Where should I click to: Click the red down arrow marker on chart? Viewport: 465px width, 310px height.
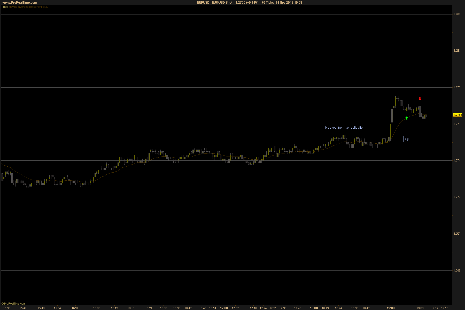[420, 99]
